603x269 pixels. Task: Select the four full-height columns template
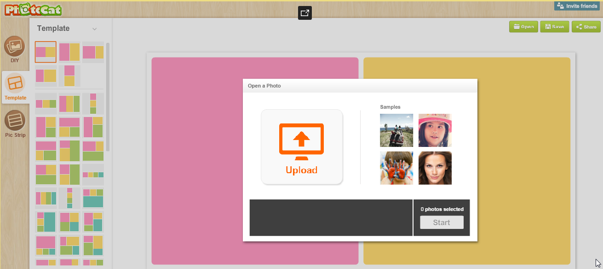(x=46, y=198)
